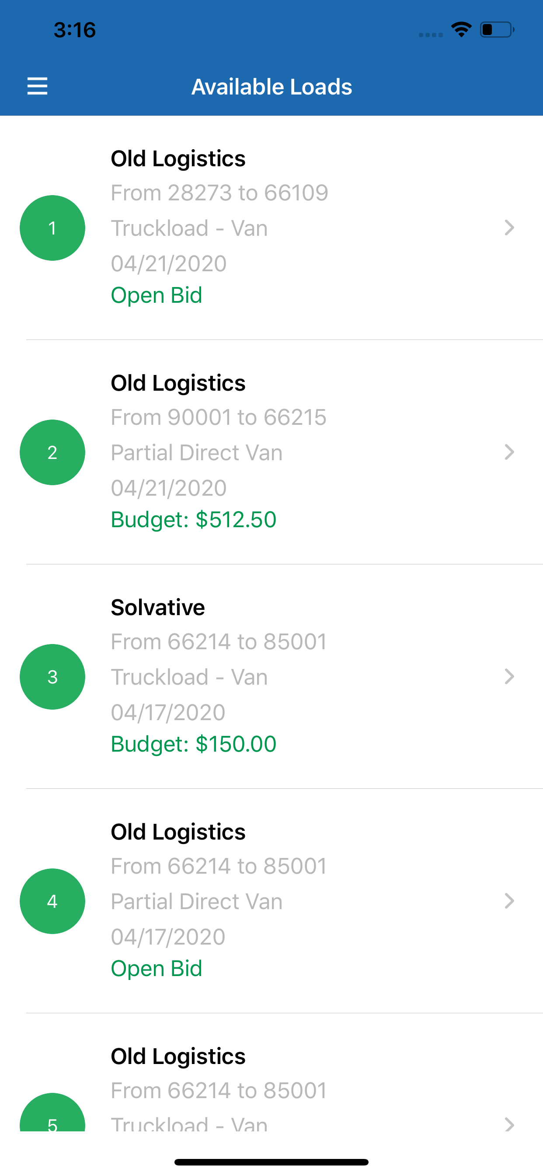The height and width of the screenshot is (1176, 543).
Task: Expand load 2 using its chevron
Action: coord(509,452)
